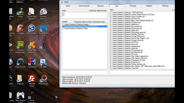This screenshot has height=103, width=184.
Task: Go to the Phishing tab
Action: (165, 6)
